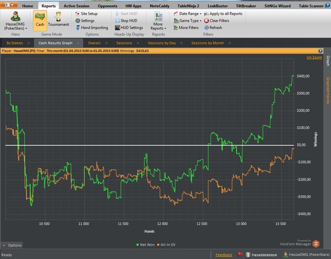The width and height of the screenshot is (331, 259).
Task: Open the hero HassaOMG selector
Action: point(16,21)
